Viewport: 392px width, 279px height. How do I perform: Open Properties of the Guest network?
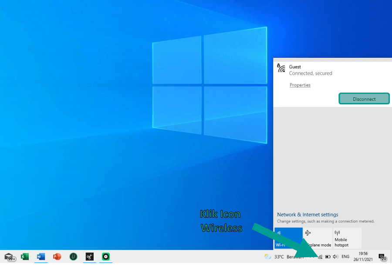tap(300, 85)
